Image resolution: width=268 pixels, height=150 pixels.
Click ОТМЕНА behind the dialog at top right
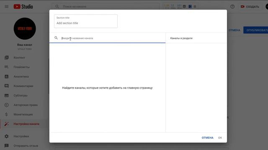pos(234,30)
